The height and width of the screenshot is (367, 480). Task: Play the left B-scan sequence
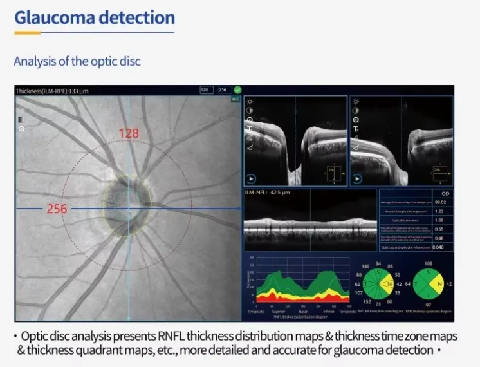click(x=251, y=178)
